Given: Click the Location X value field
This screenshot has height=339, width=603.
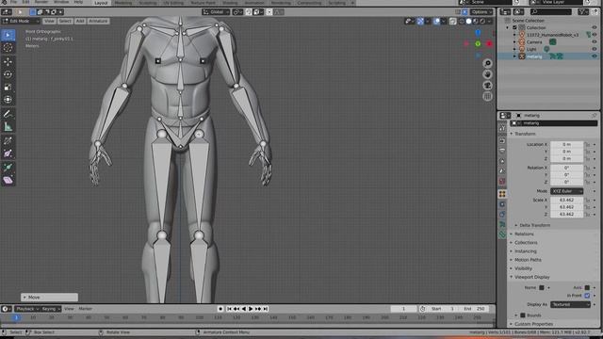Looking at the screenshot, I should coord(567,144).
